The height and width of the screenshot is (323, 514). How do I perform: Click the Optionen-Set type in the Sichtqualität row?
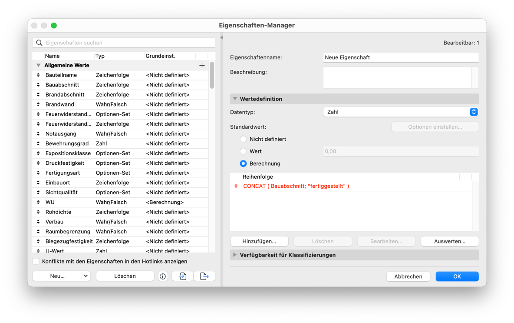point(113,193)
